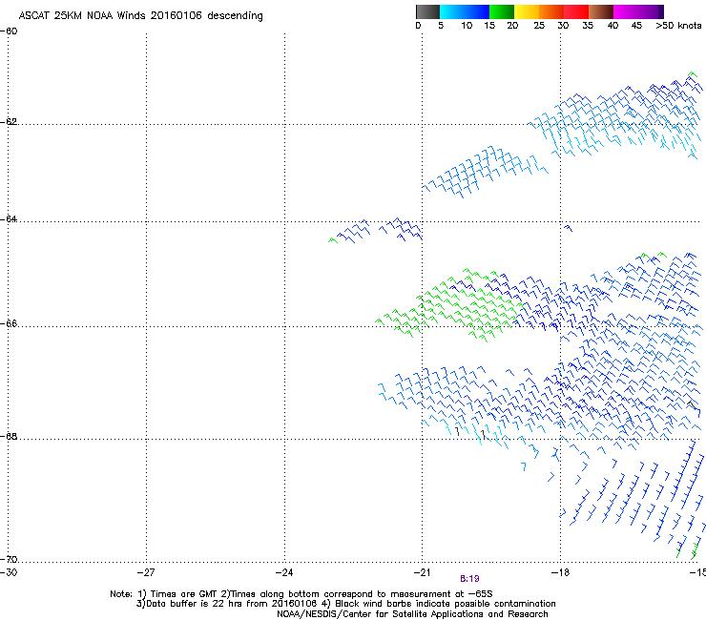Click the '40' label under the color bar
This screenshot has width=706, height=620.
point(613,26)
